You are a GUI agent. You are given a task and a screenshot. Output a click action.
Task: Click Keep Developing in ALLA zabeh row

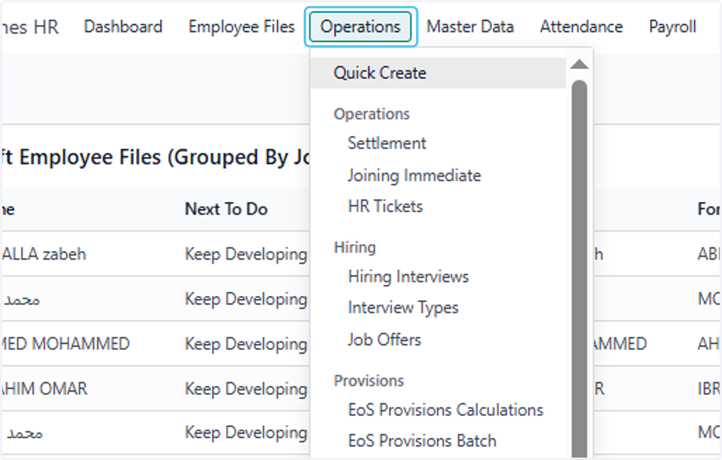(x=246, y=254)
